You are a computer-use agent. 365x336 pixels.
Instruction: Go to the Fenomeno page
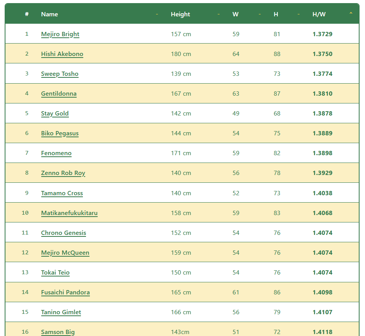(x=56, y=153)
